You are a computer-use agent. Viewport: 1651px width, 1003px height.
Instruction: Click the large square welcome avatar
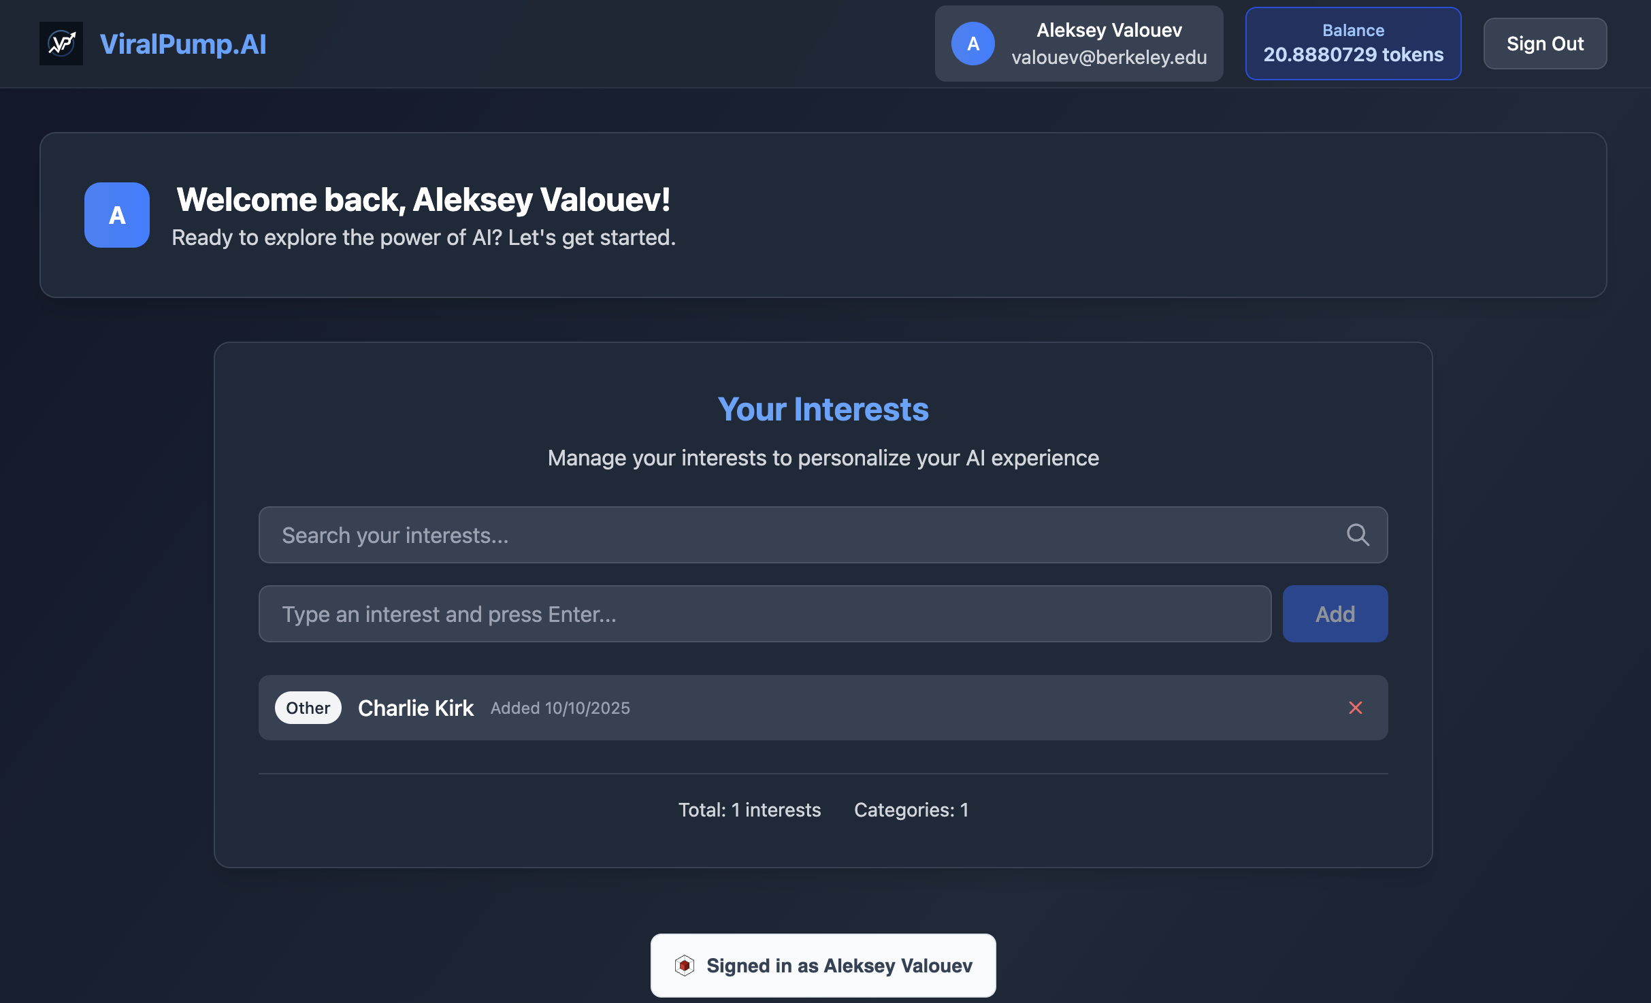tap(117, 215)
